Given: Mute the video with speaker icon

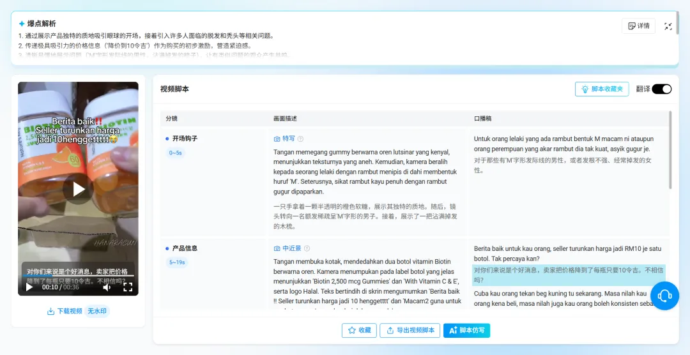Looking at the screenshot, I should [x=107, y=287].
